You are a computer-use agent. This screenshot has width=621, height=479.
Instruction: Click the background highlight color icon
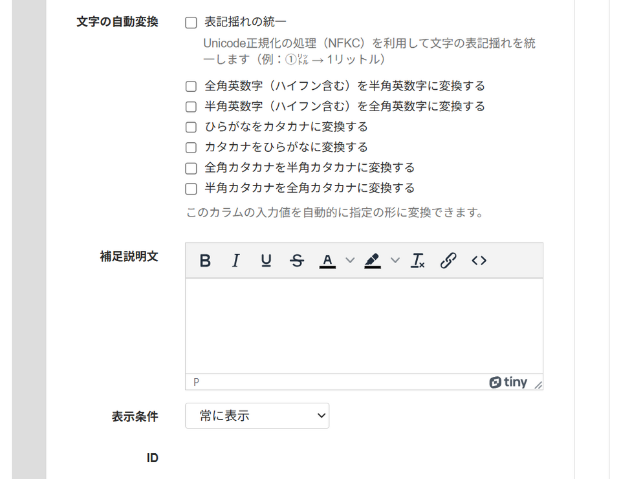(373, 261)
